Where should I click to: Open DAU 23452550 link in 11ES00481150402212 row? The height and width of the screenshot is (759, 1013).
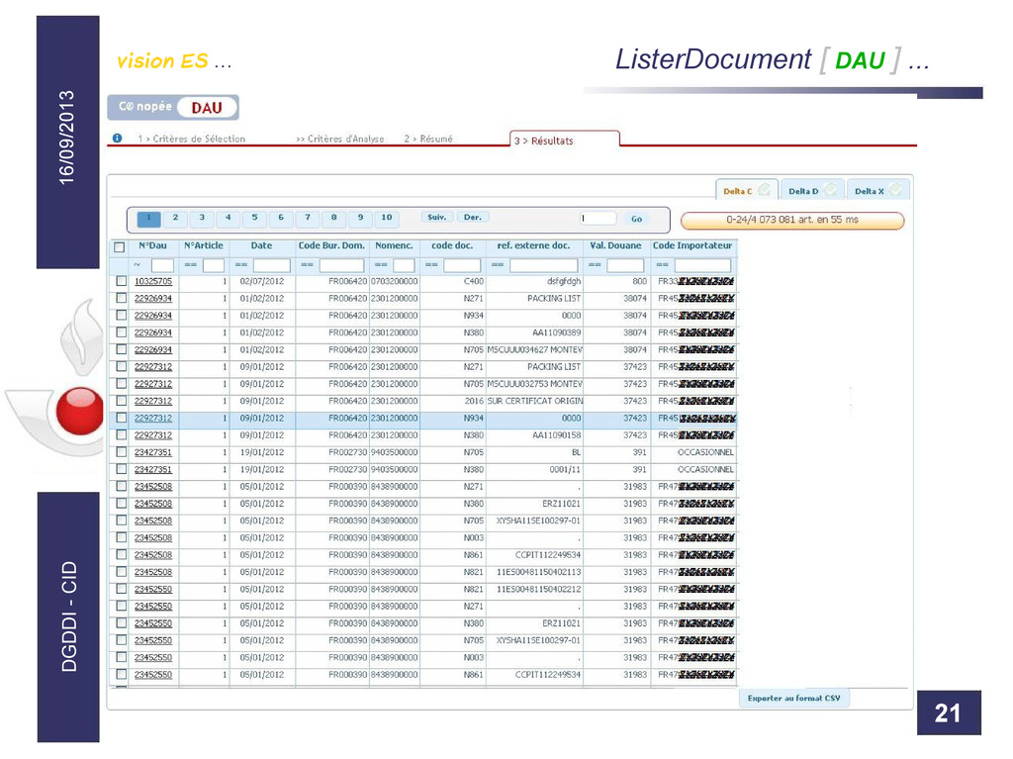[153, 589]
